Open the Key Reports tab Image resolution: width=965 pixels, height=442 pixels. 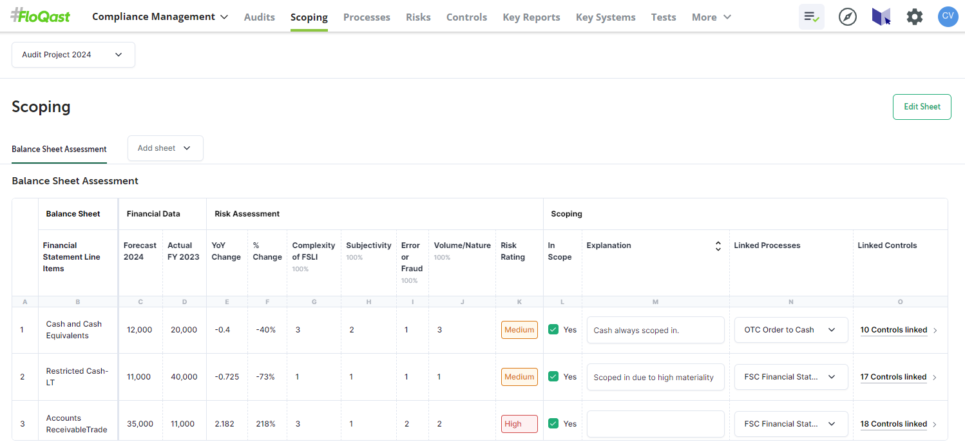tap(531, 17)
